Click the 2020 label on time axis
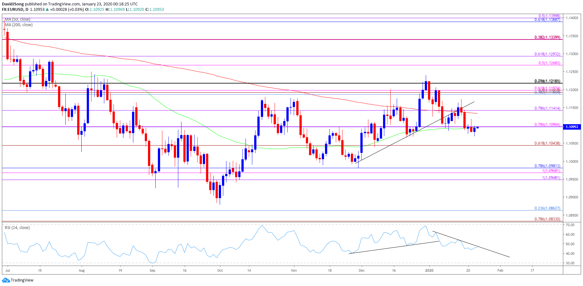The image size is (583, 286). [x=430, y=271]
